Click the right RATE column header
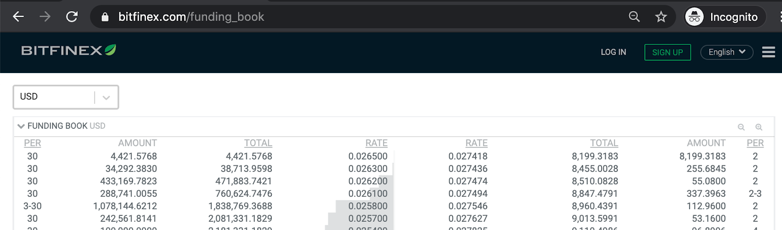This screenshot has height=230, width=782. [477, 143]
